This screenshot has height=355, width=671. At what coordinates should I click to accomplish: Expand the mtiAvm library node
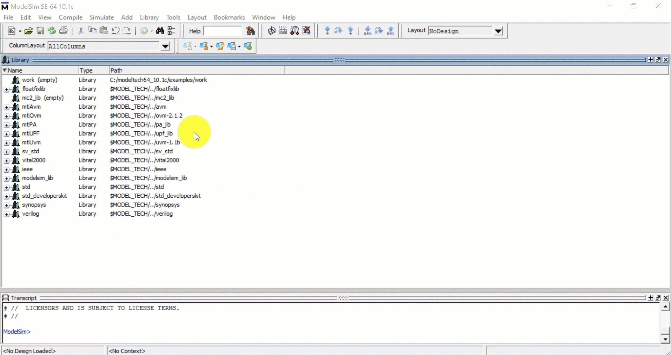pyautogui.click(x=7, y=107)
